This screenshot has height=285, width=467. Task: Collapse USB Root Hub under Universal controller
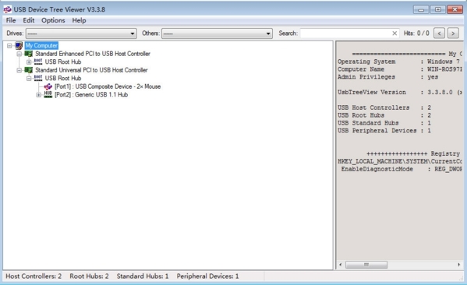tap(29, 78)
